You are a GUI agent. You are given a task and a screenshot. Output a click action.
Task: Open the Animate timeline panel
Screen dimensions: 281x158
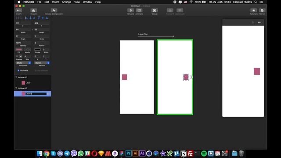click(x=139, y=11)
